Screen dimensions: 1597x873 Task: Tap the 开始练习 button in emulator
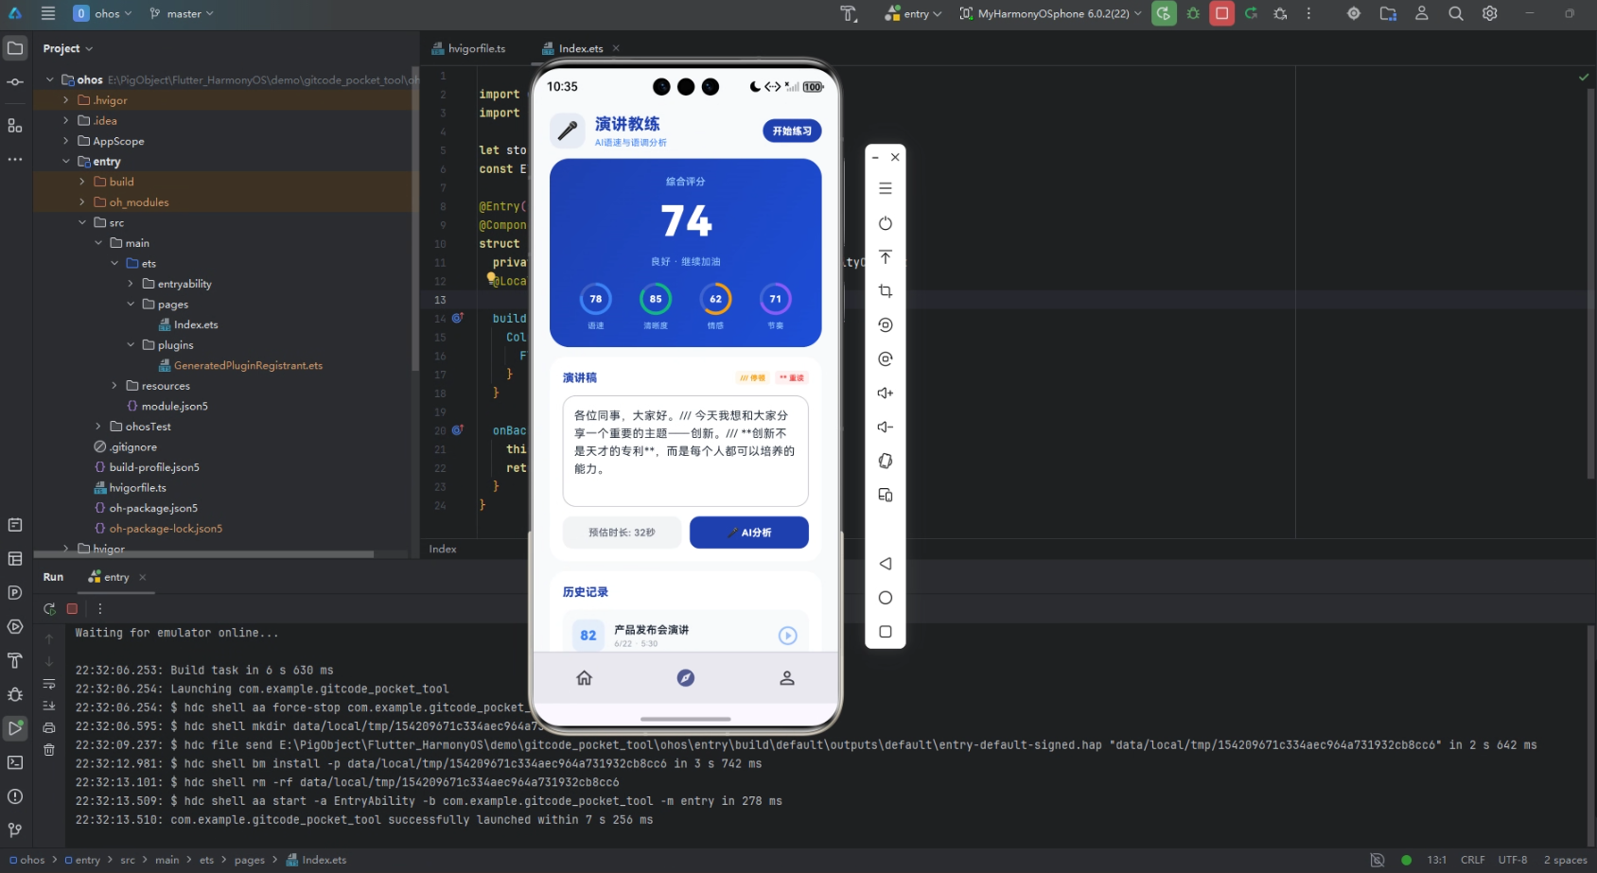click(792, 131)
